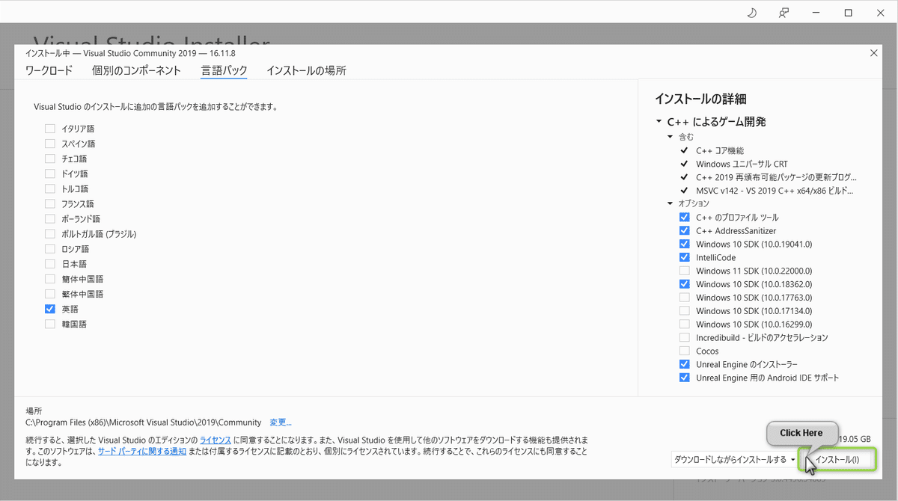898x501 pixels.
Task: Disable C++ AddressSanitizer component
Action: click(x=684, y=230)
